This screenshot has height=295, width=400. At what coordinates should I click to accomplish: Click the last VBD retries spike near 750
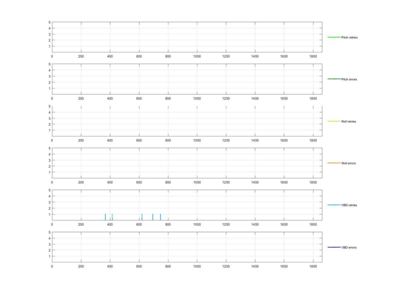pyautogui.click(x=160, y=217)
